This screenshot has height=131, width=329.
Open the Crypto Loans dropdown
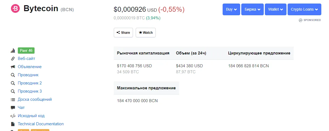tap(304, 9)
